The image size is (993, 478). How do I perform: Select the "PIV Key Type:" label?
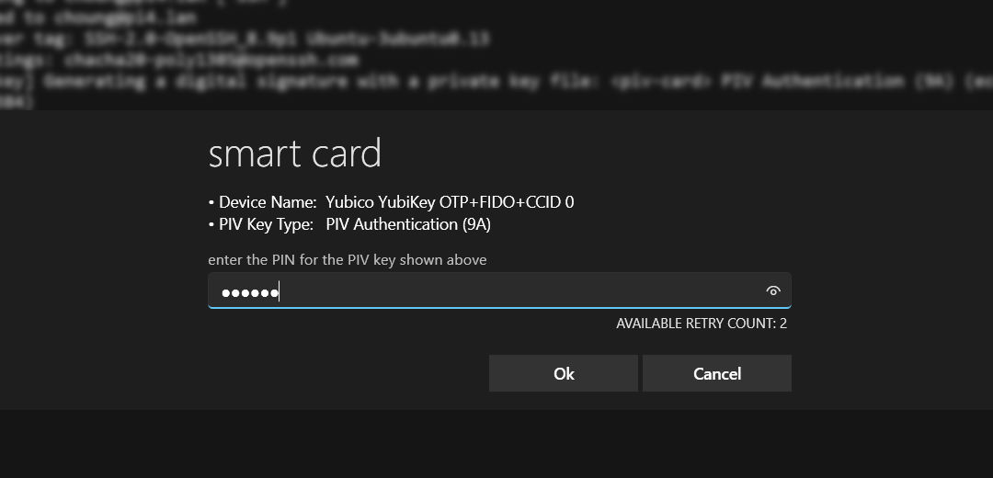click(266, 224)
